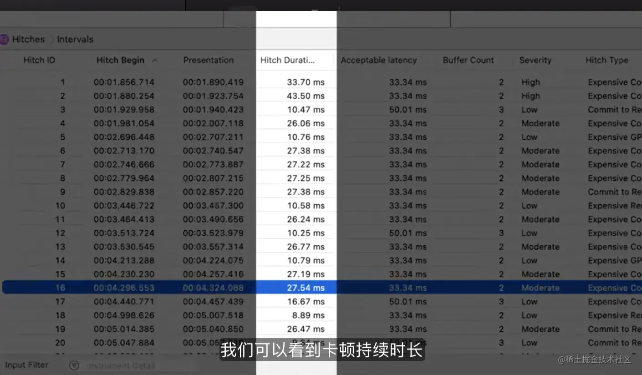
Task: Select the 33.70 ms hitch duration cell
Action: click(x=306, y=82)
